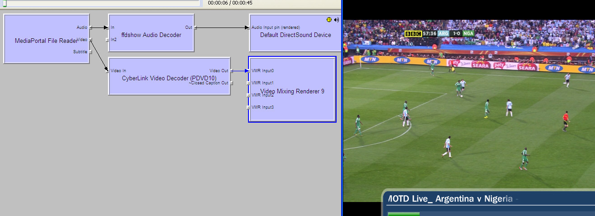Click the Out pin of the ffdshow Audio Decoder
The width and height of the screenshot is (595, 216).
pos(196,28)
